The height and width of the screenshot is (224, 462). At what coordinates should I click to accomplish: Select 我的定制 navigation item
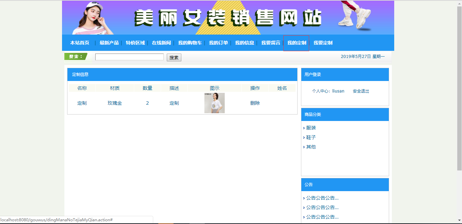click(297, 43)
